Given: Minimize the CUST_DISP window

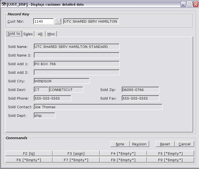Looking at the screenshot, I should pyautogui.click(x=183, y=4).
